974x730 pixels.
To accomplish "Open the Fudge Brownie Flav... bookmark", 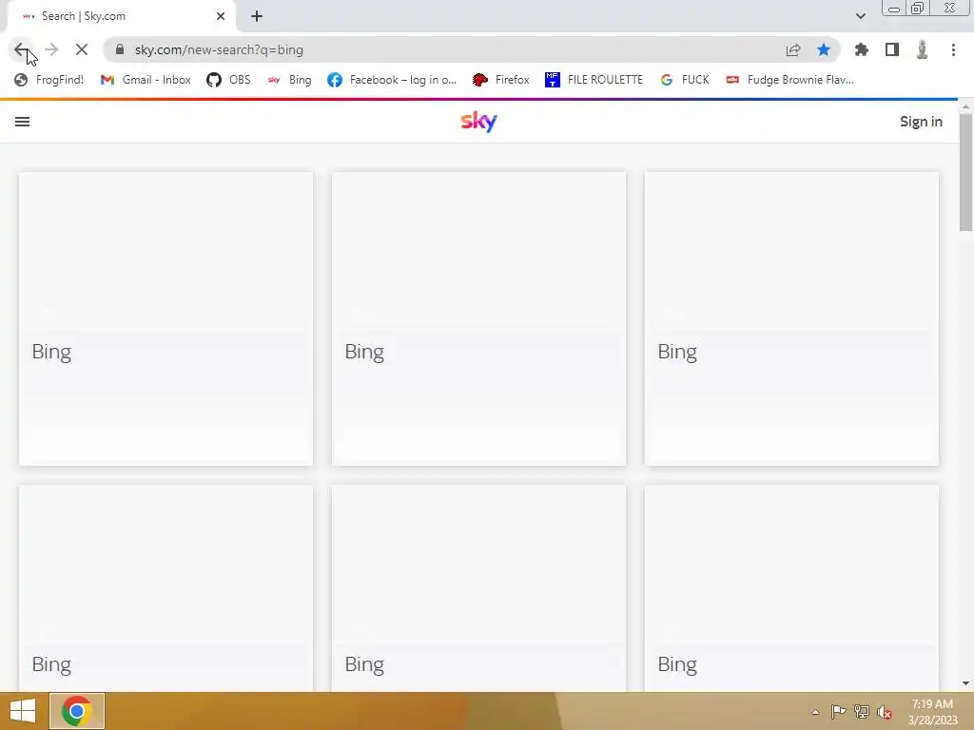I will pyautogui.click(x=789, y=80).
